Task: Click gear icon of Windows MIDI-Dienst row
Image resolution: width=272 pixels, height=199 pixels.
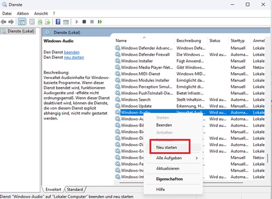Action: tap(118, 74)
